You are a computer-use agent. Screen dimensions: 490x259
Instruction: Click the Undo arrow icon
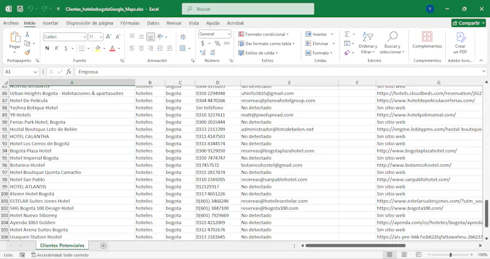(30, 9)
